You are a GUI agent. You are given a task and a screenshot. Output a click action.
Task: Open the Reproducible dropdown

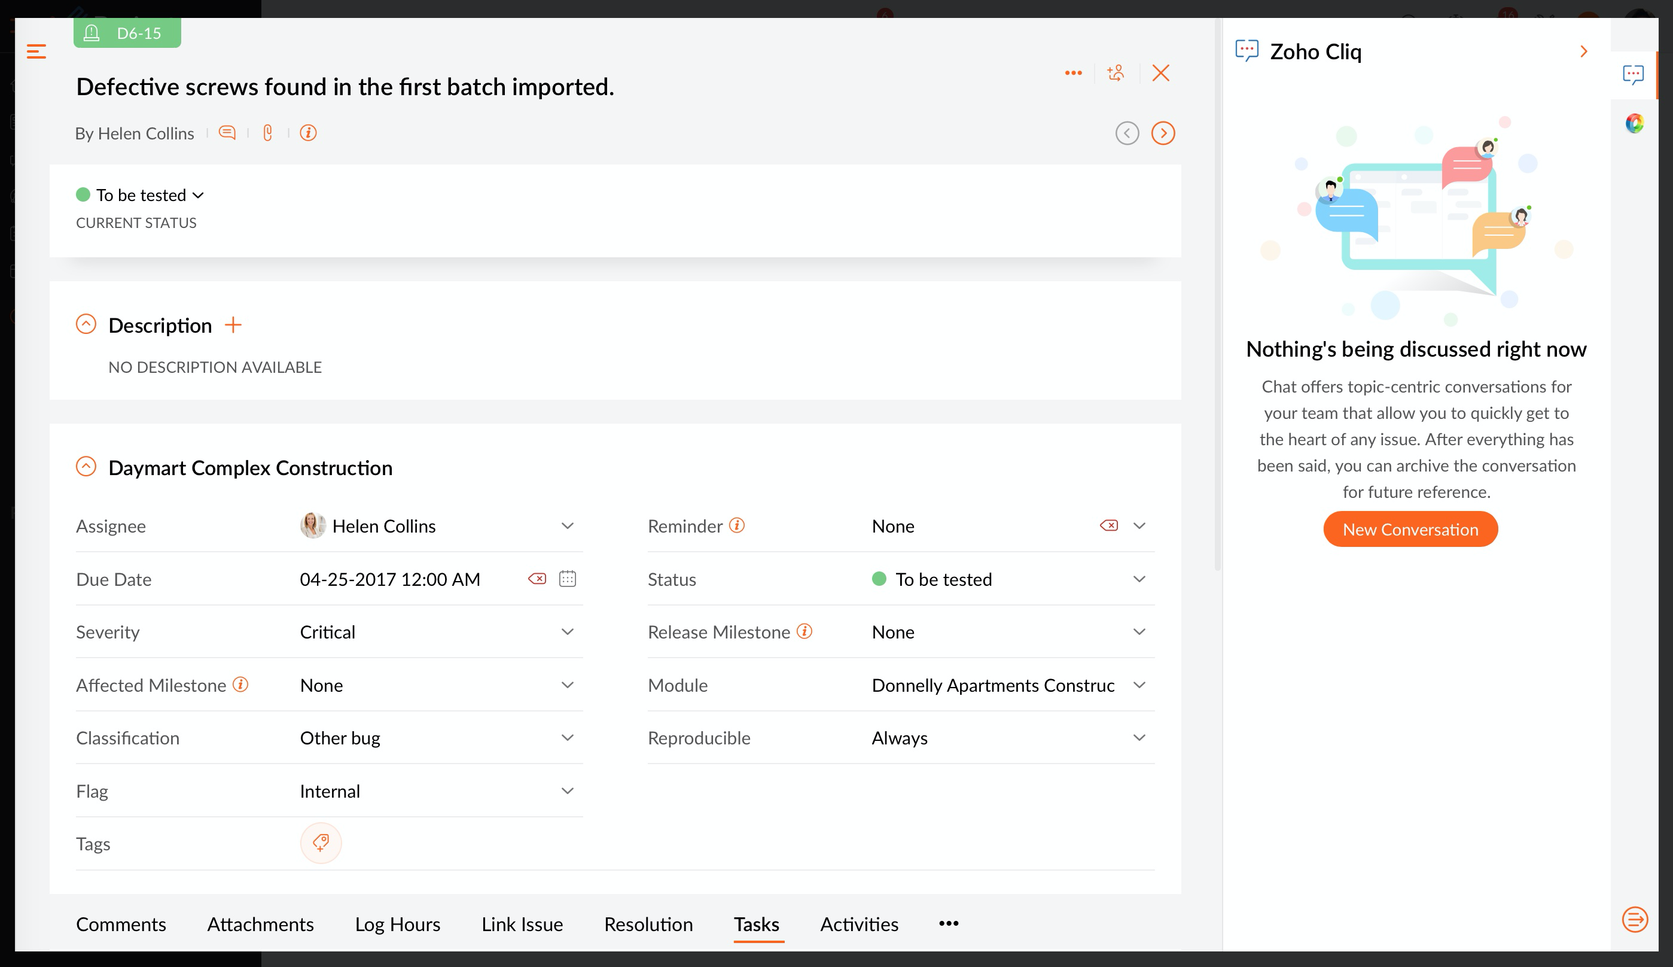point(1139,737)
